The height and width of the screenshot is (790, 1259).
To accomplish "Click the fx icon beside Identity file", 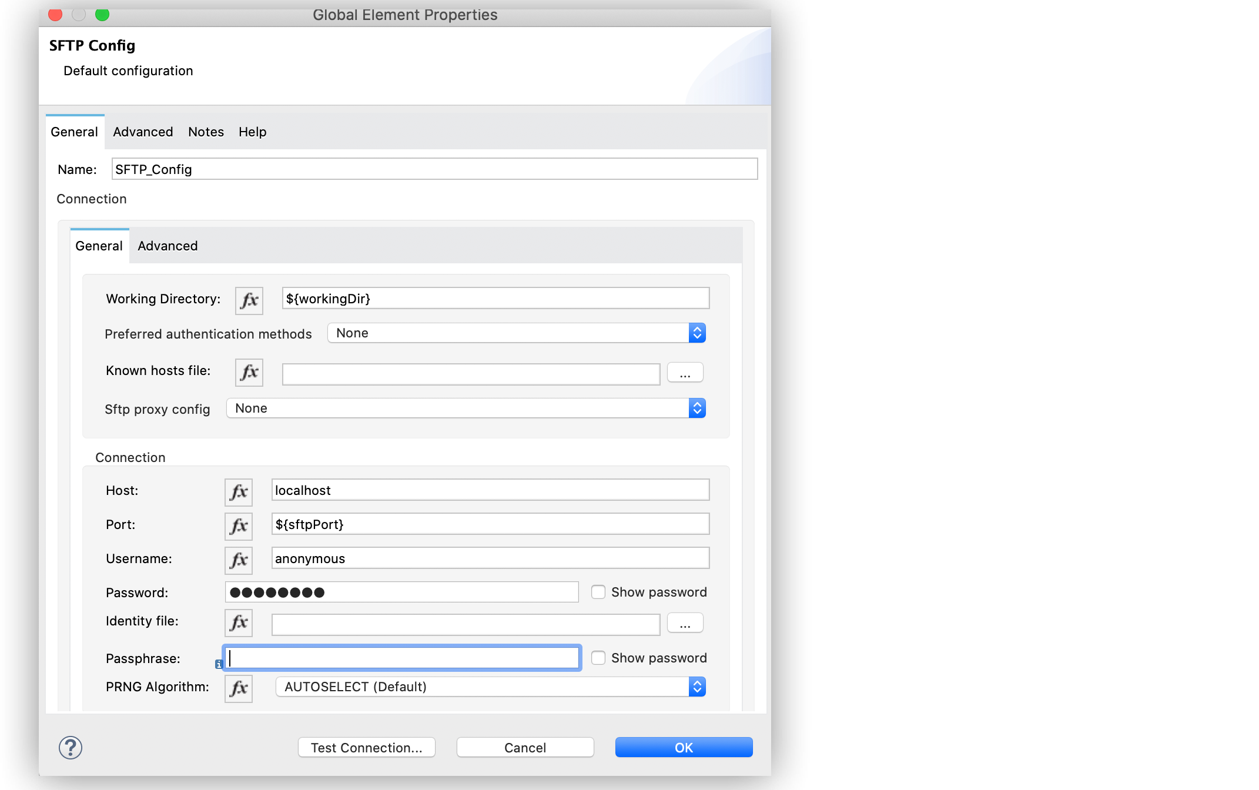I will coord(237,623).
